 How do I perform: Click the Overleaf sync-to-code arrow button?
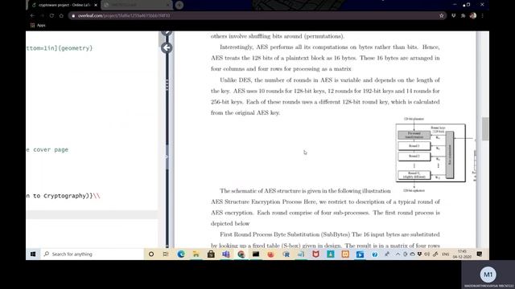[x=167, y=48]
